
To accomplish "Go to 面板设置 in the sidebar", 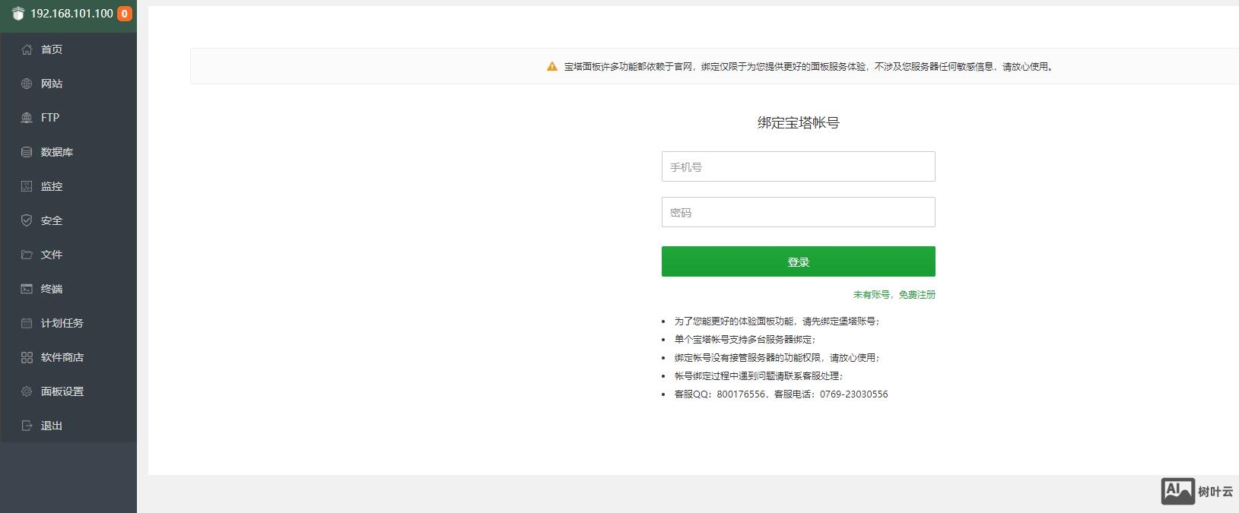I will pos(62,391).
